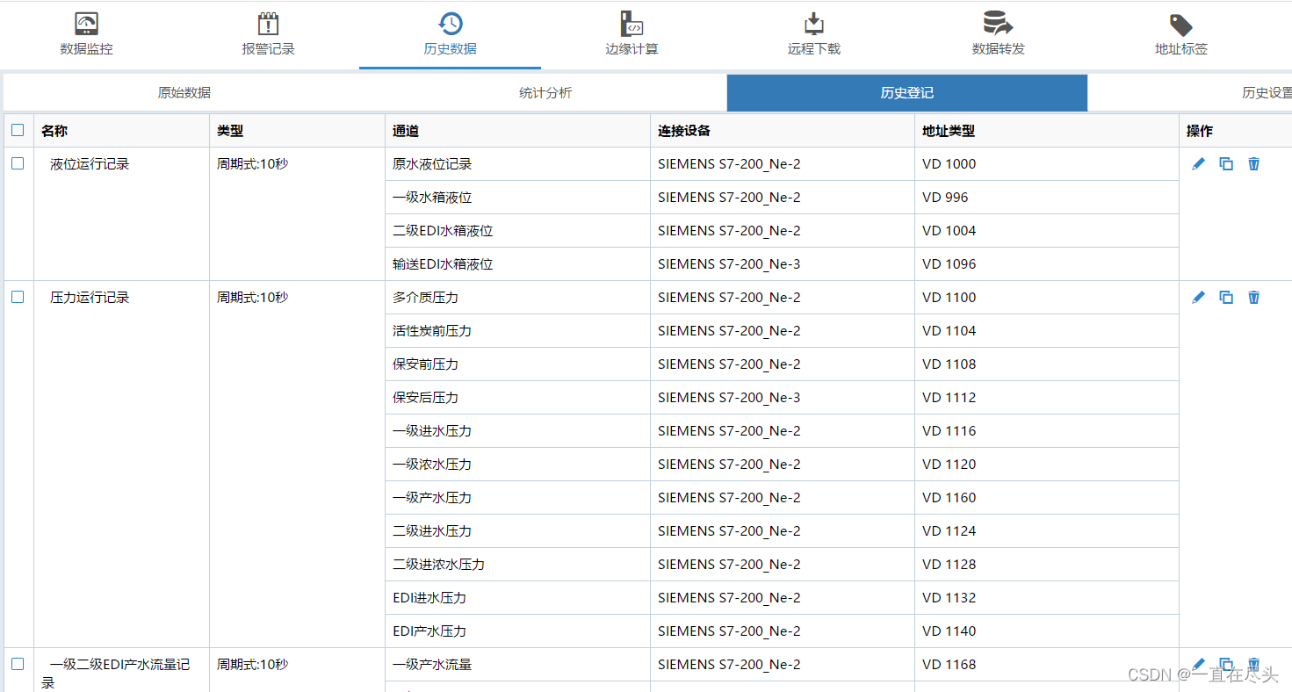Click the VD 1140 address cell
The image size is (1292, 692).
(1046, 631)
